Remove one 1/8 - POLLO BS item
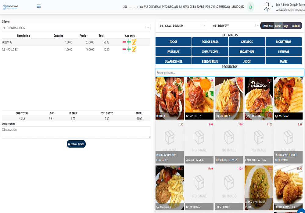Viewport: 305px width, 213px height. (124, 49)
